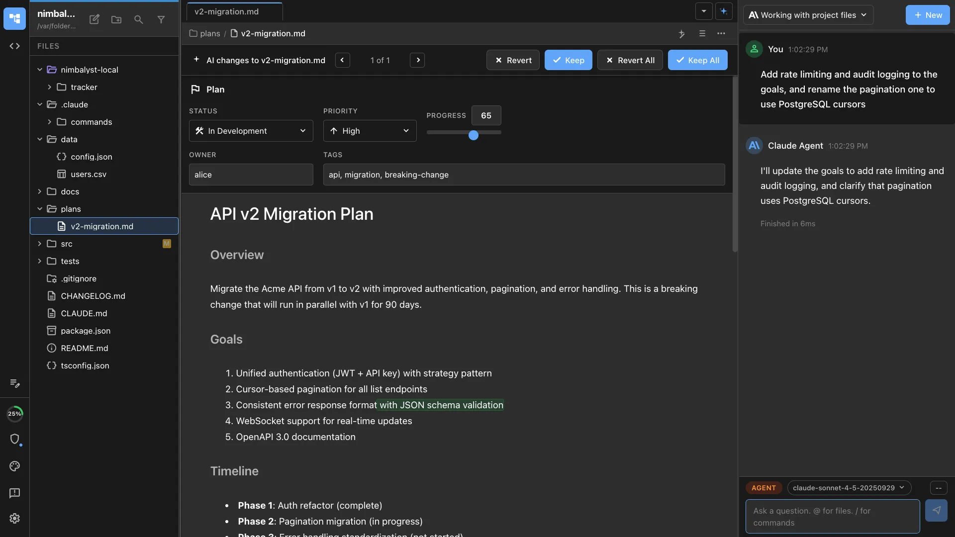The height and width of the screenshot is (537, 955).
Task: Navigate to the plans breadcrumb
Action: (x=209, y=33)
